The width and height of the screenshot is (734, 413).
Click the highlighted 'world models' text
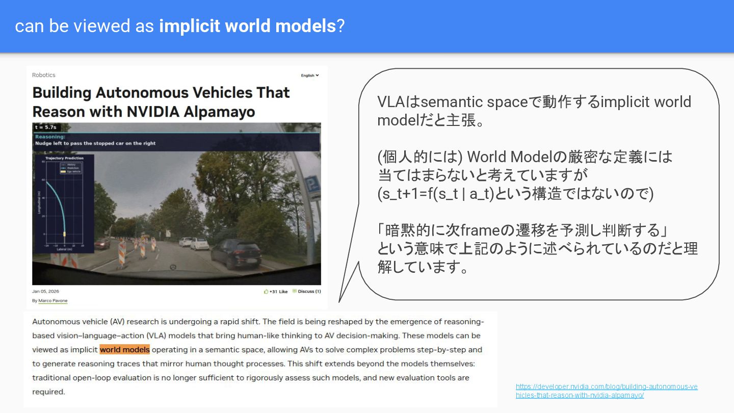(125, 350)
